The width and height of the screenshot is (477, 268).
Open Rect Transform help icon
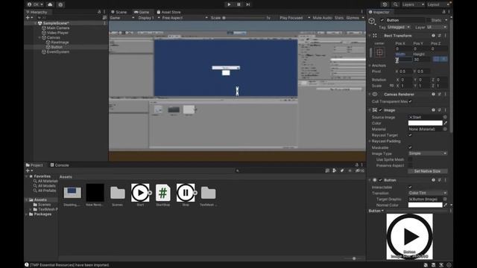433,36
